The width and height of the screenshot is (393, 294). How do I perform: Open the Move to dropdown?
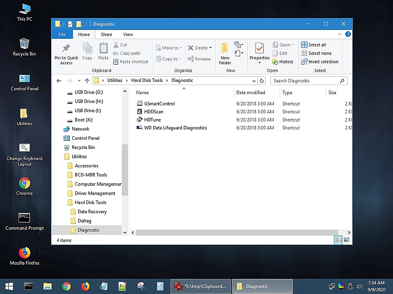tap(168, 48)
